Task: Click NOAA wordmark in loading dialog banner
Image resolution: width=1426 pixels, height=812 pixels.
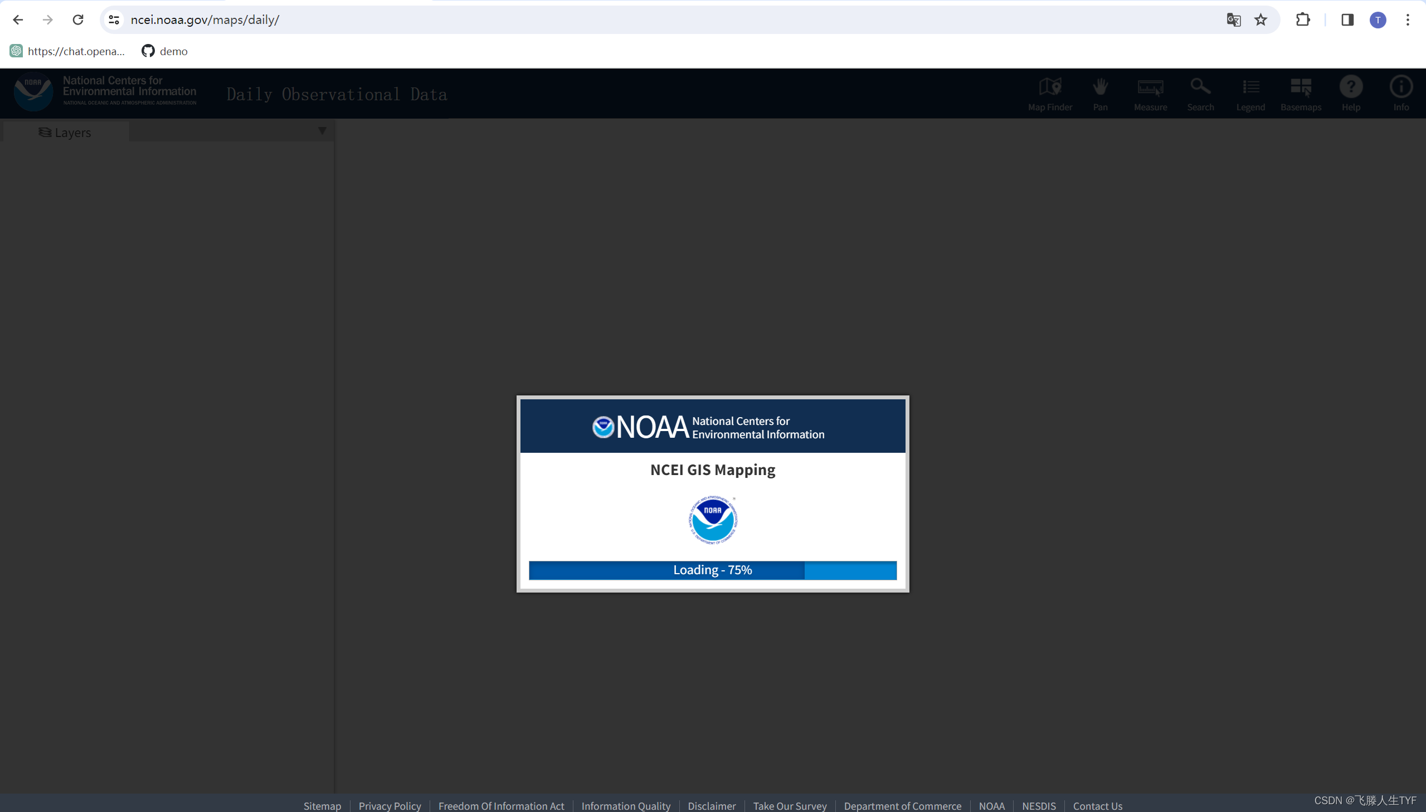Action: click(x=652, y=427)
